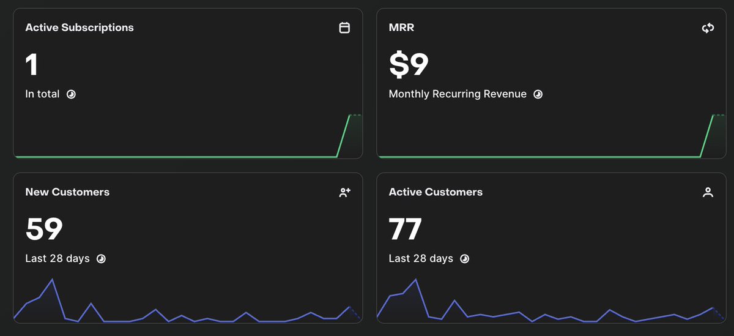This screenshot has width=734, height=336.
Task: Click the New Customers value '59'
Action: coord(44,229)
